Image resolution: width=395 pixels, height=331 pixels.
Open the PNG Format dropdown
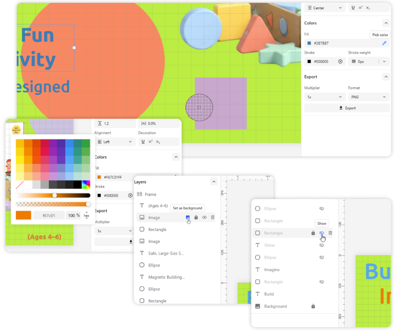[x=369, y=97]
